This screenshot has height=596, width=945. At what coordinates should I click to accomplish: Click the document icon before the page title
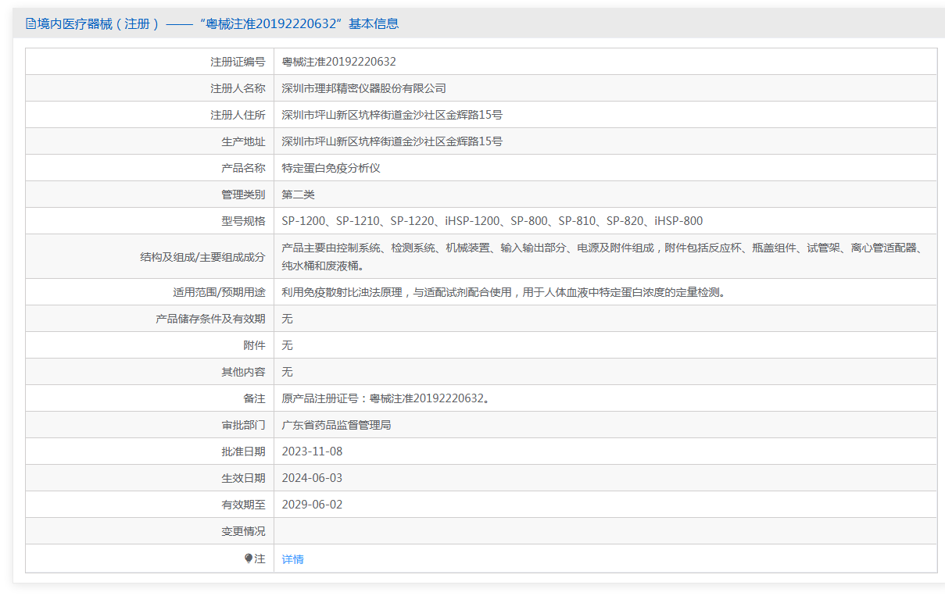30,23
